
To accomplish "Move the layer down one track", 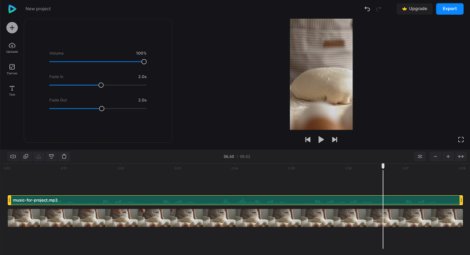I will pyautogui.click(x=51, y=157).
